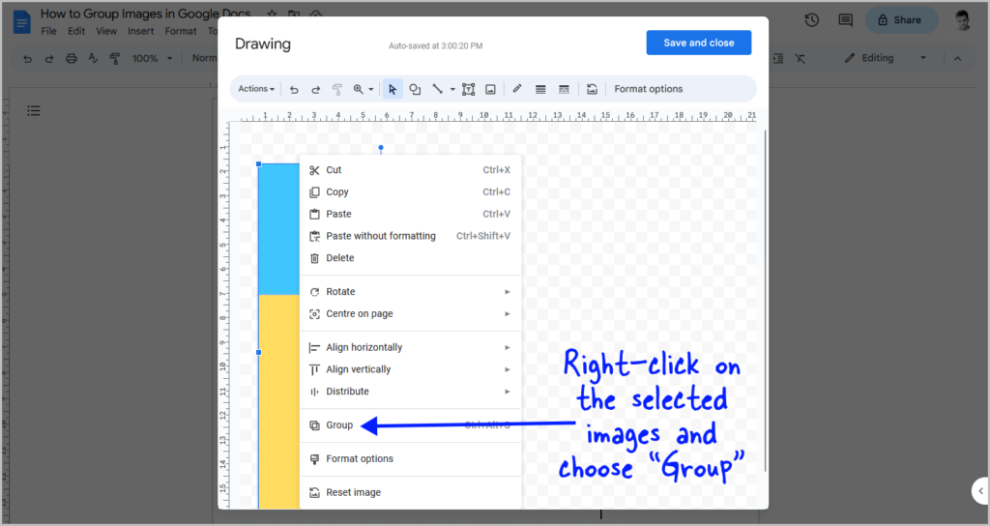
Task: Open the Shape tool
Action: 415,89
